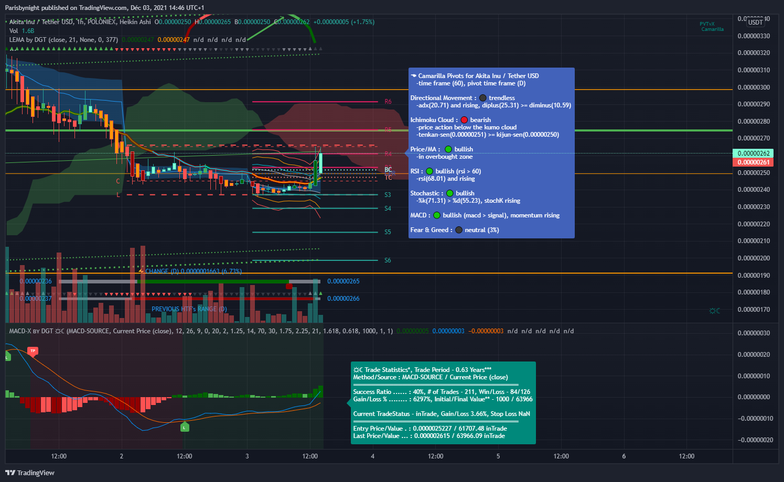
Task: Click the Akita Inu / Tether USD symbol title
Action: click(x=41, y=22)
